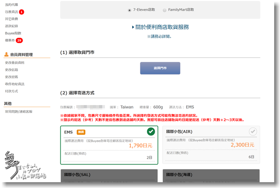This screenshot has height=188, width=280.
Task: Select the EMS 1,790日元 price
Action: [x=140, y=145]
